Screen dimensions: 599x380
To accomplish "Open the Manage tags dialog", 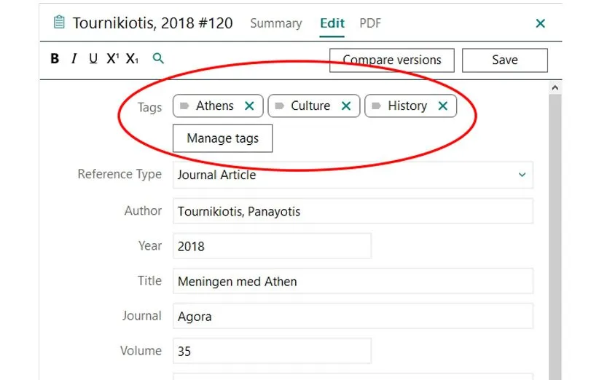I will click(222, 138).
